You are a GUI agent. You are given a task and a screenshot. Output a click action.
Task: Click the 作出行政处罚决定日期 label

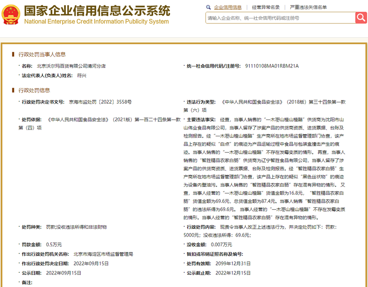45,264
